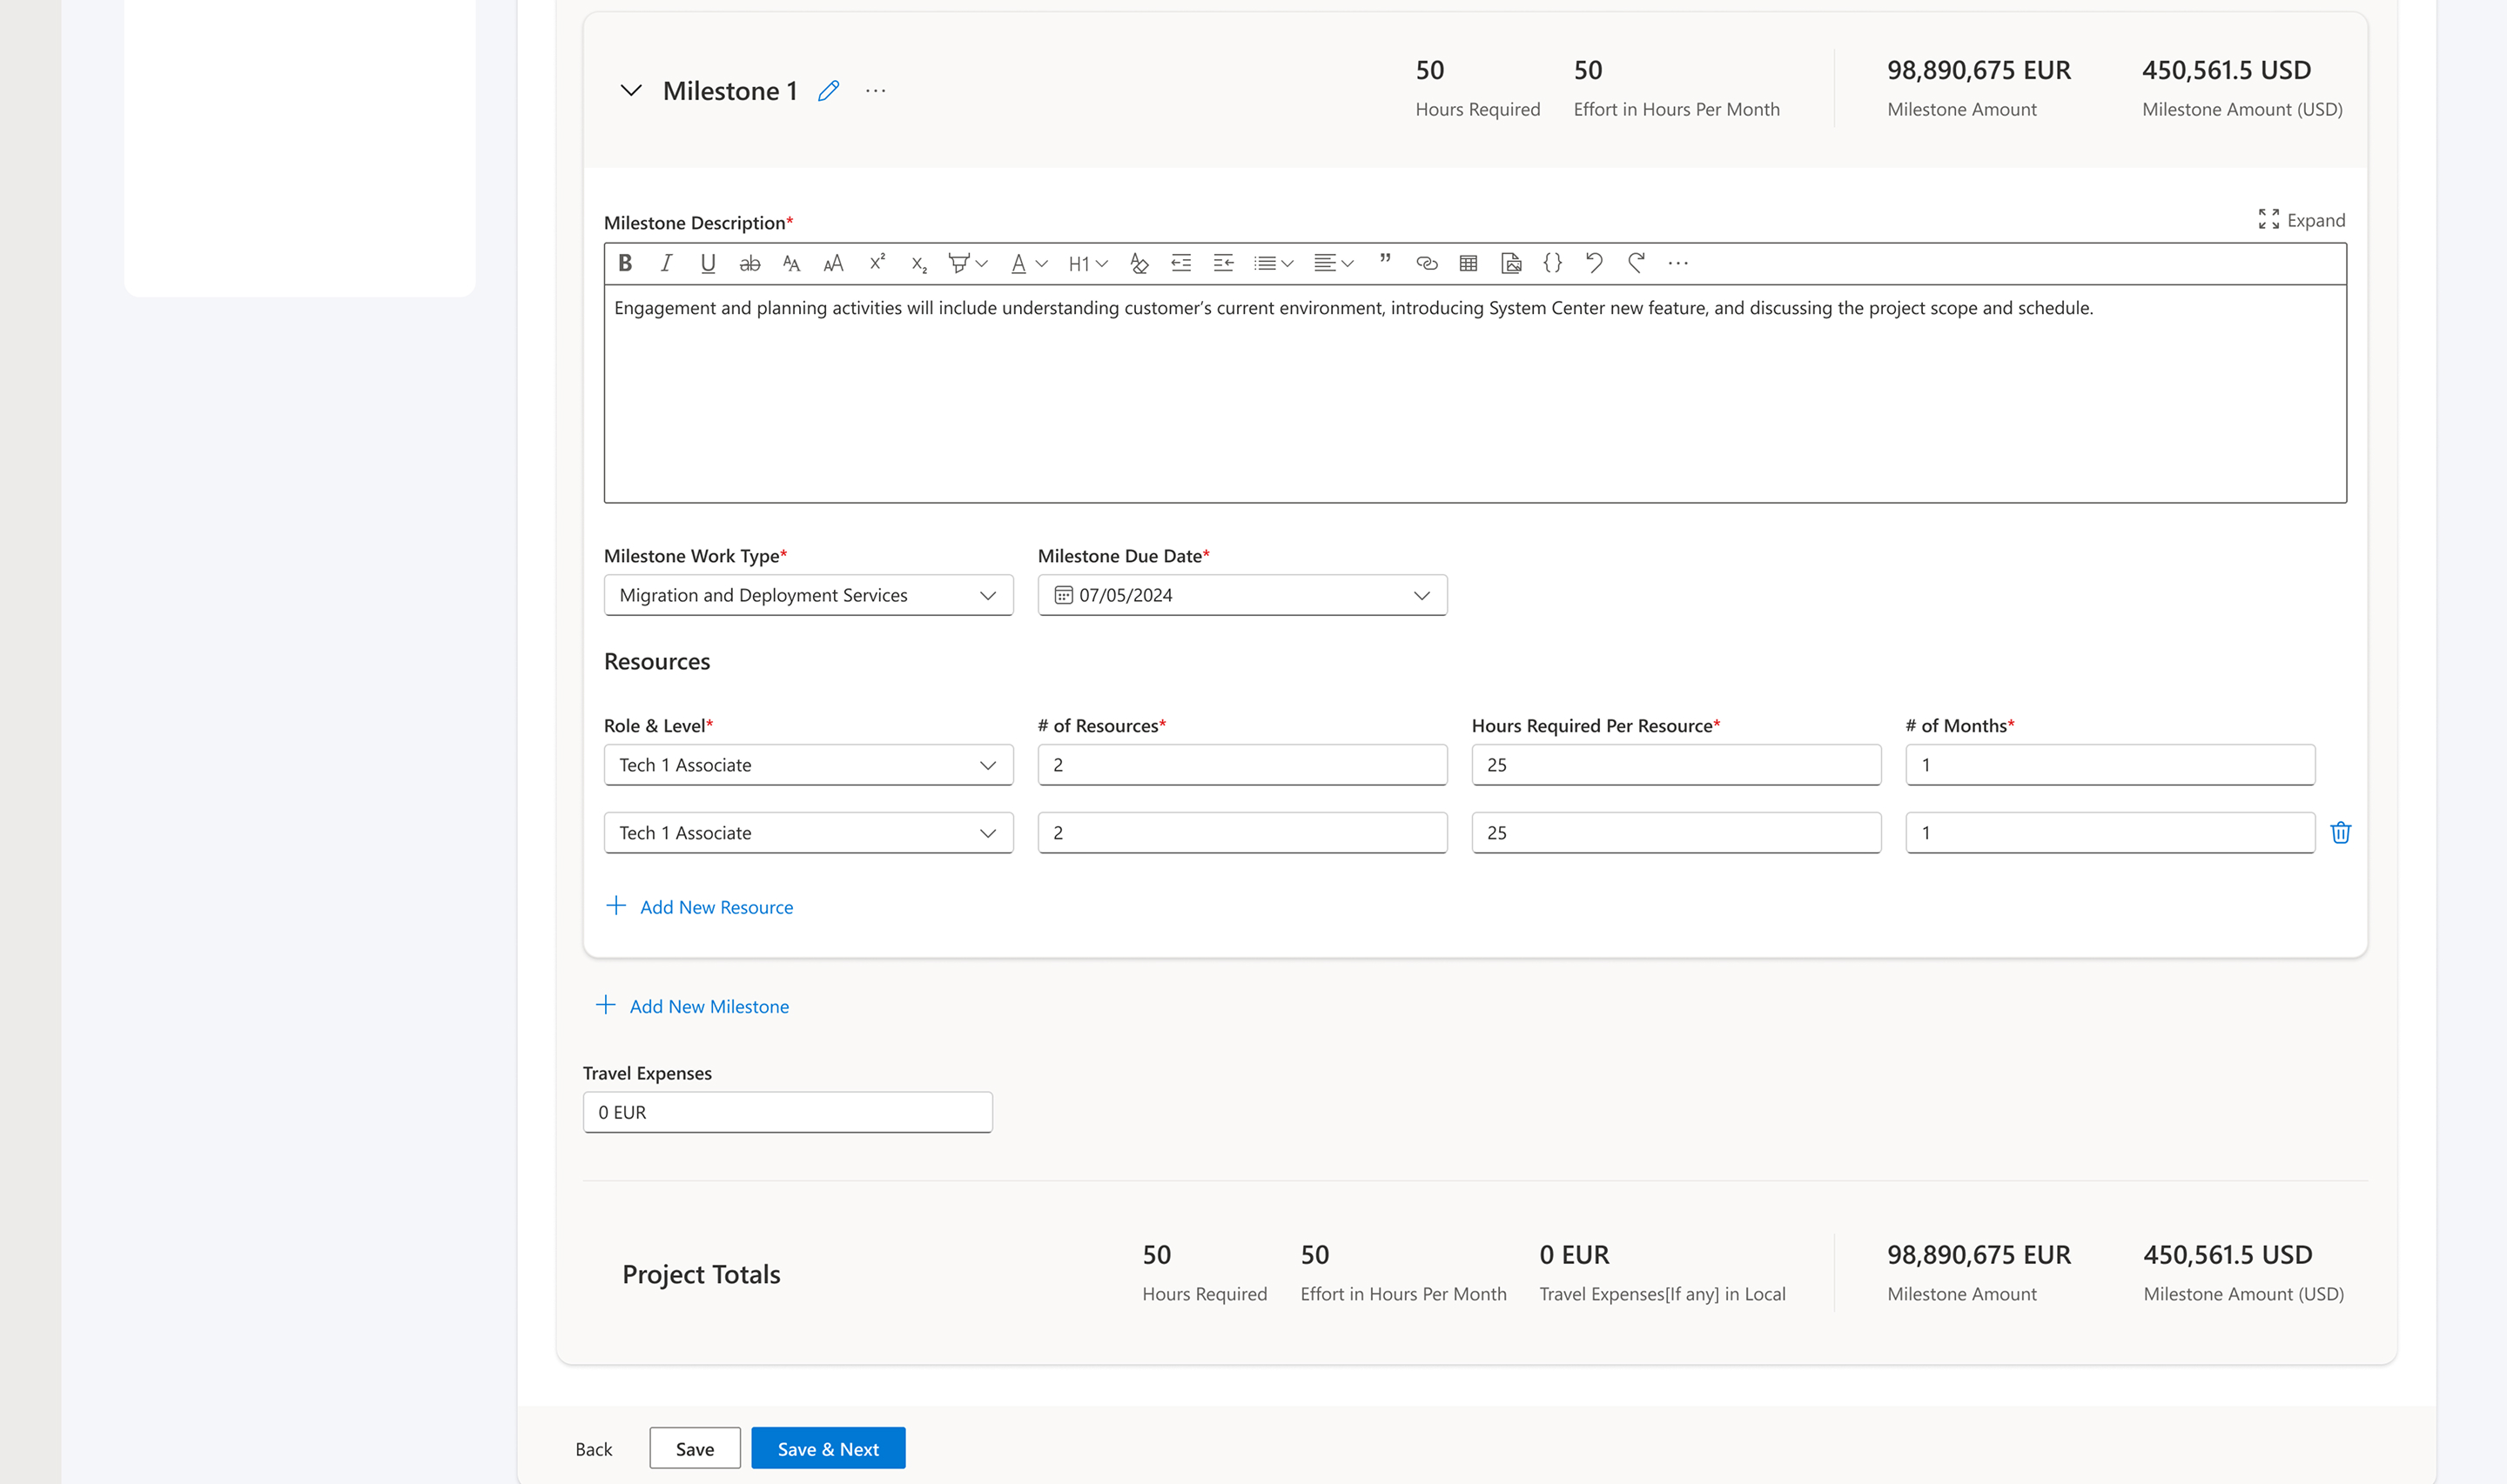Click the strikethrough formatting icon
Image resolution: width=2507 pixels, height=1484 pixels.
click(749, 263)
